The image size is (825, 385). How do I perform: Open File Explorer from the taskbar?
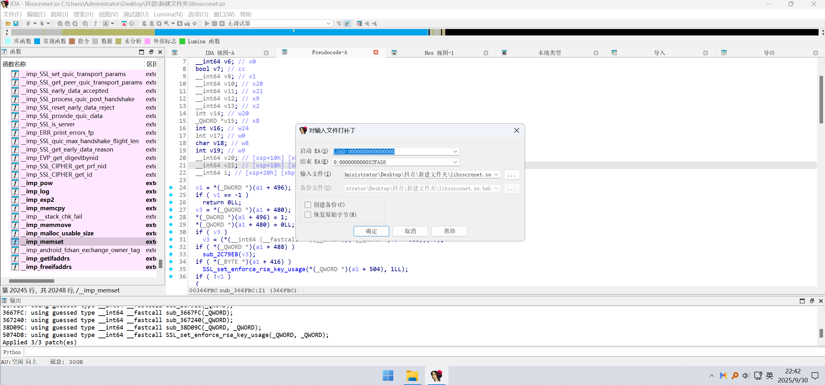pos(412,376)
